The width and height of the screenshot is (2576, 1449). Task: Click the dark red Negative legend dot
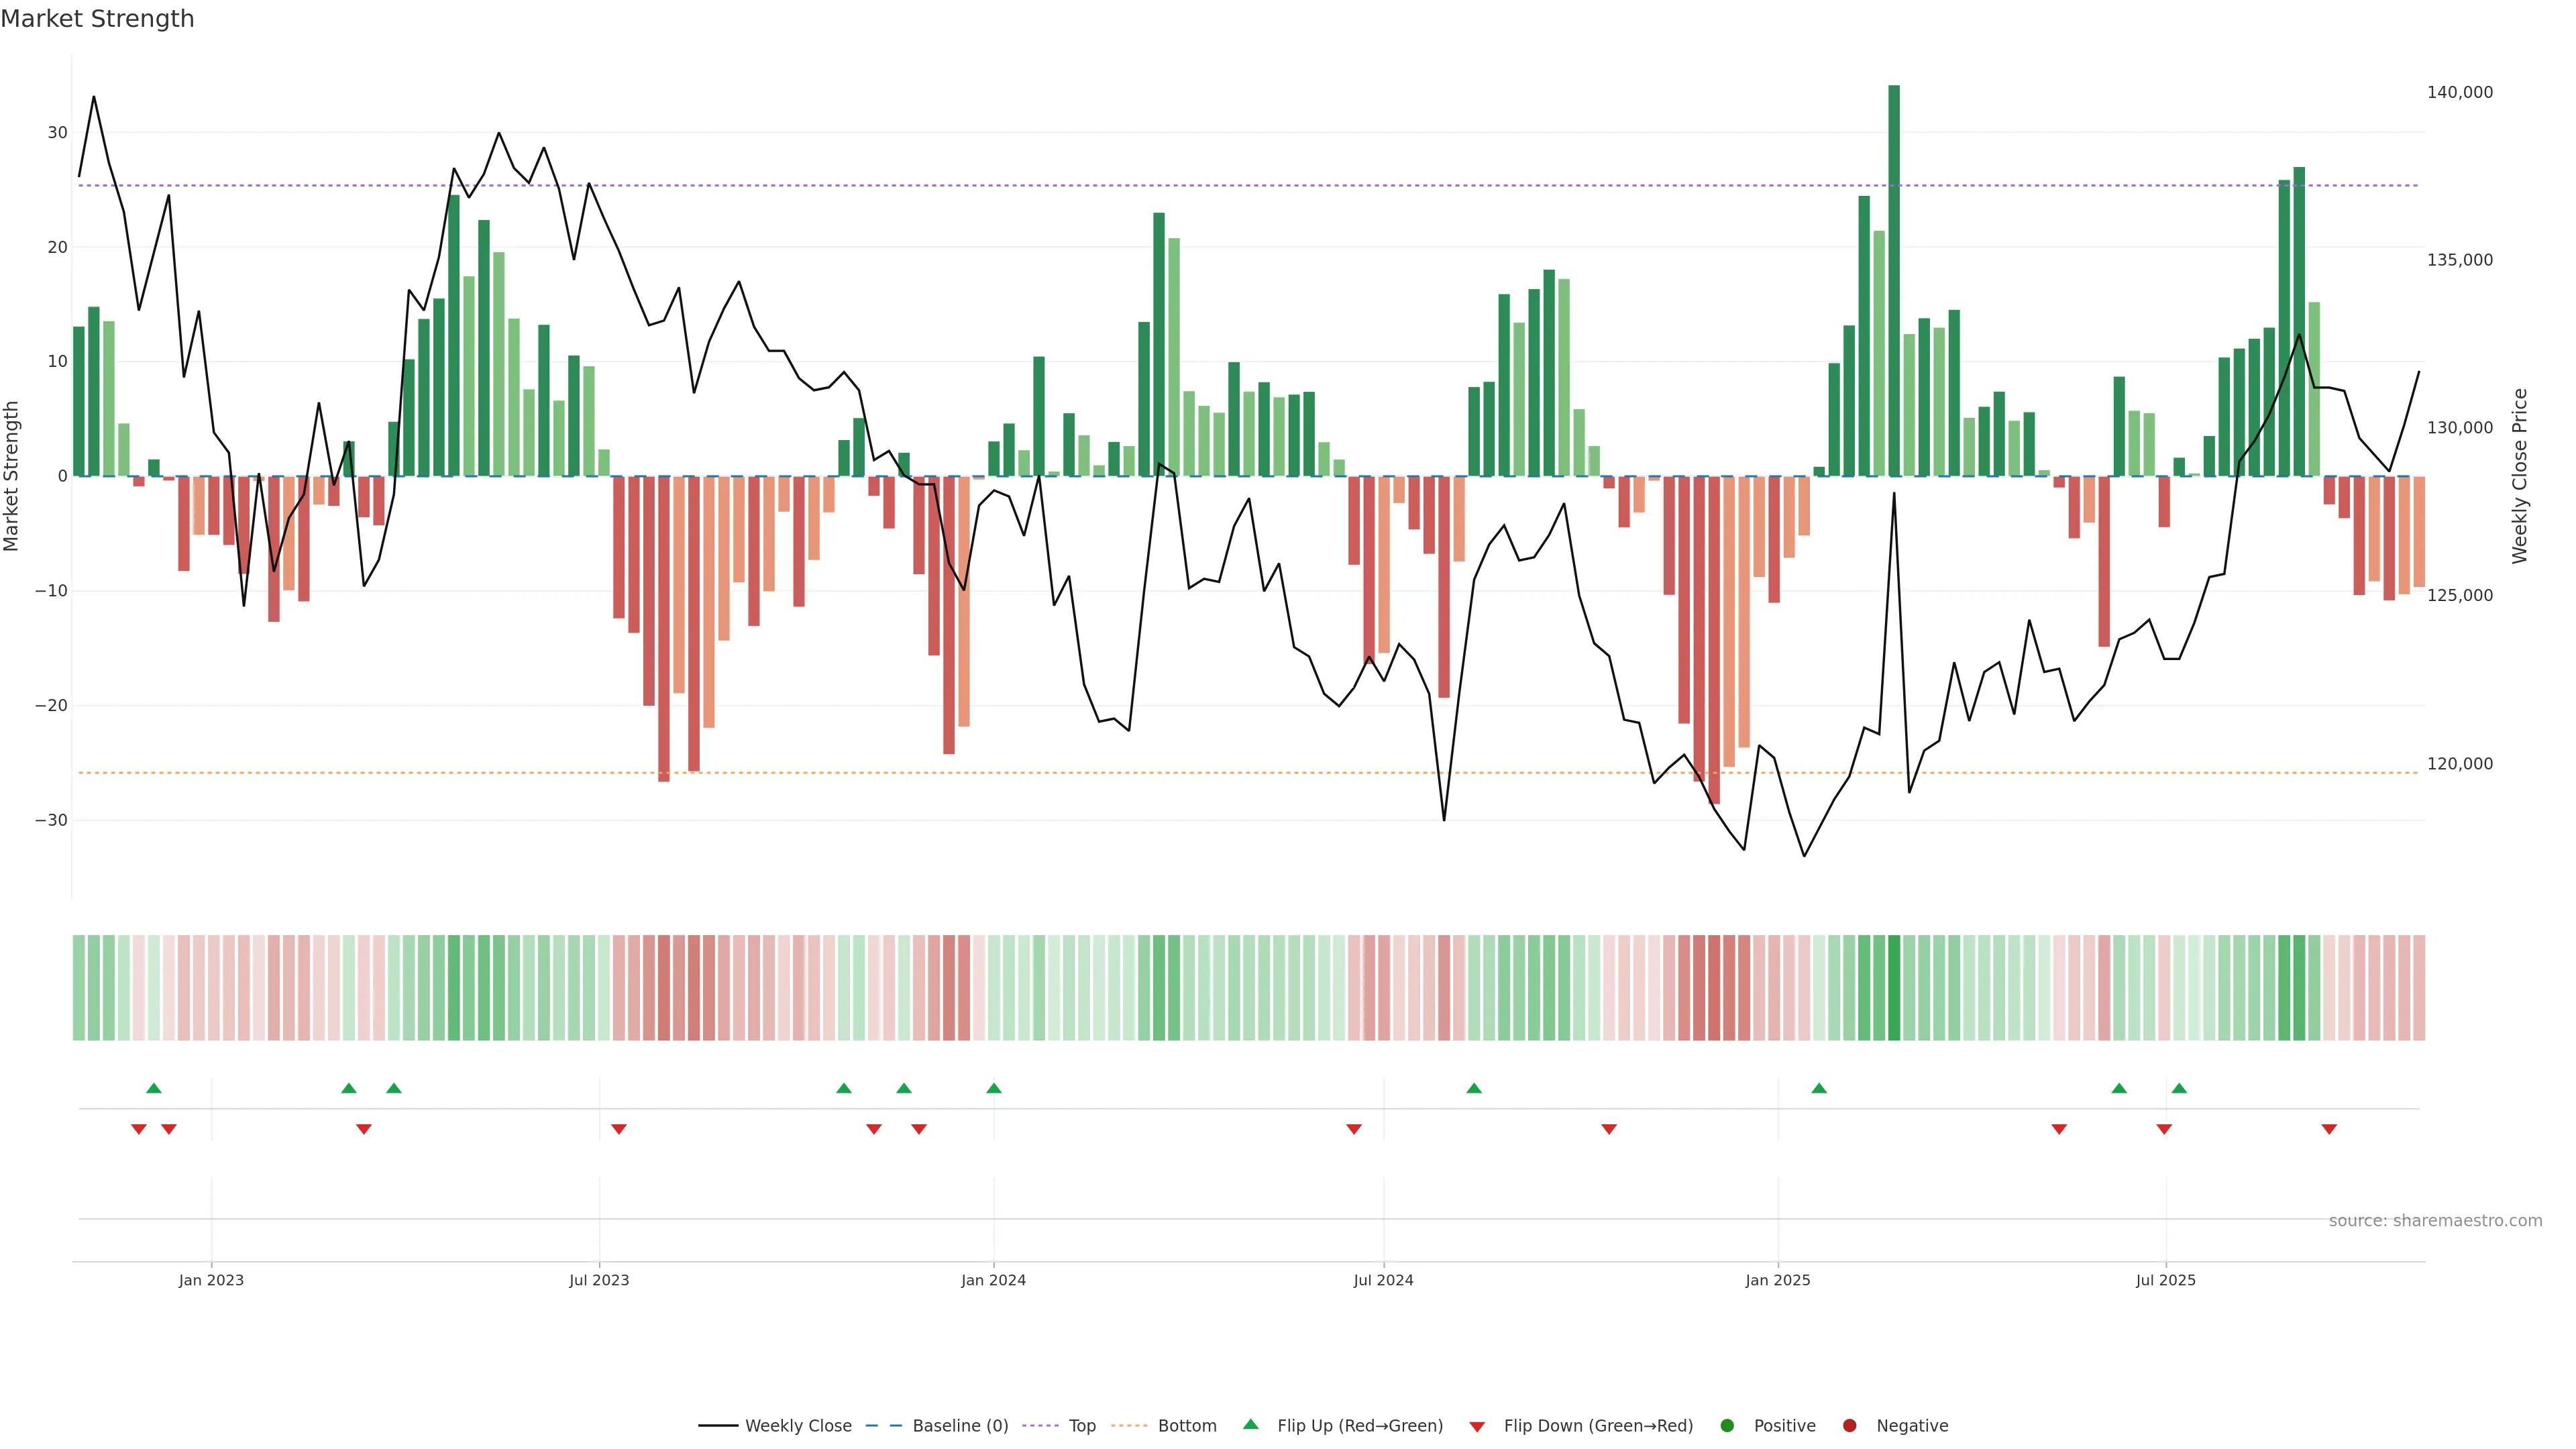click(x=1849, y=1426)
